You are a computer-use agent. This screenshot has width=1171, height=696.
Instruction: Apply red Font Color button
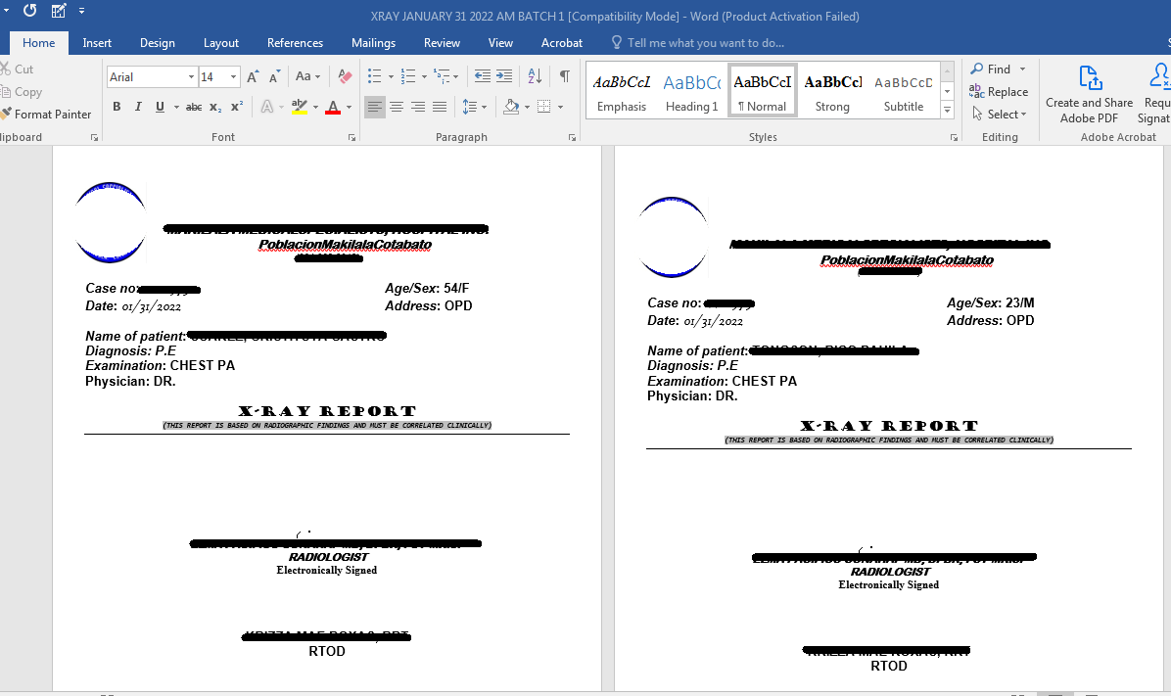click(x=333, y=107)
